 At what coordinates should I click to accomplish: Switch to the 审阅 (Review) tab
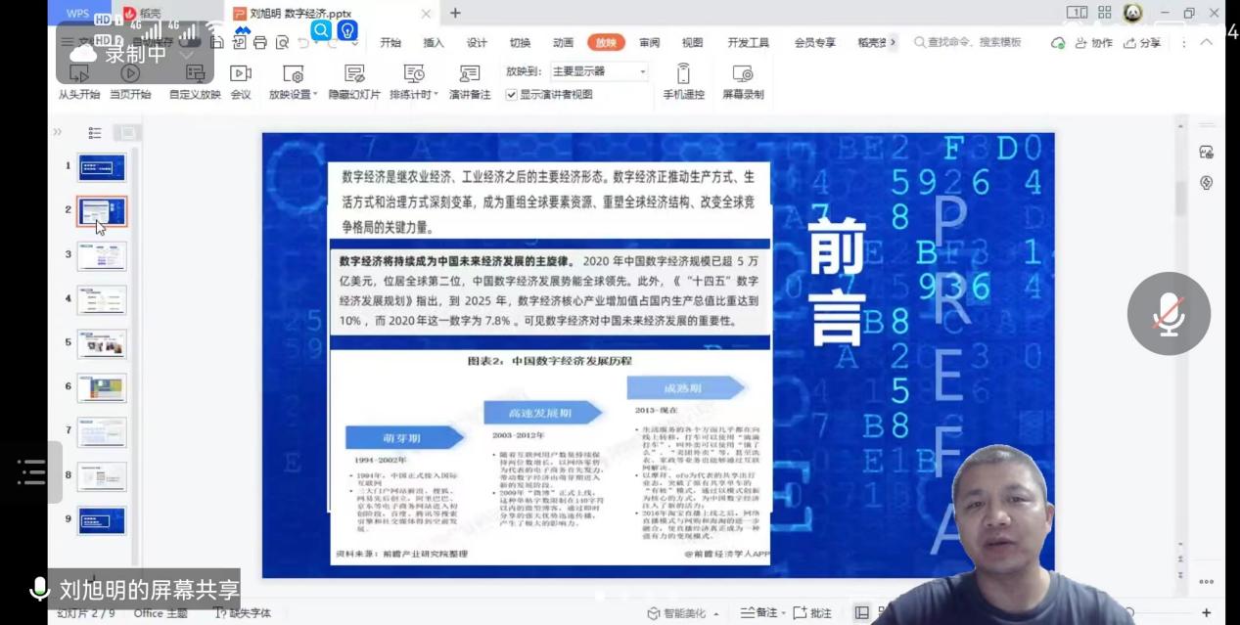click(x=649, y=43)
